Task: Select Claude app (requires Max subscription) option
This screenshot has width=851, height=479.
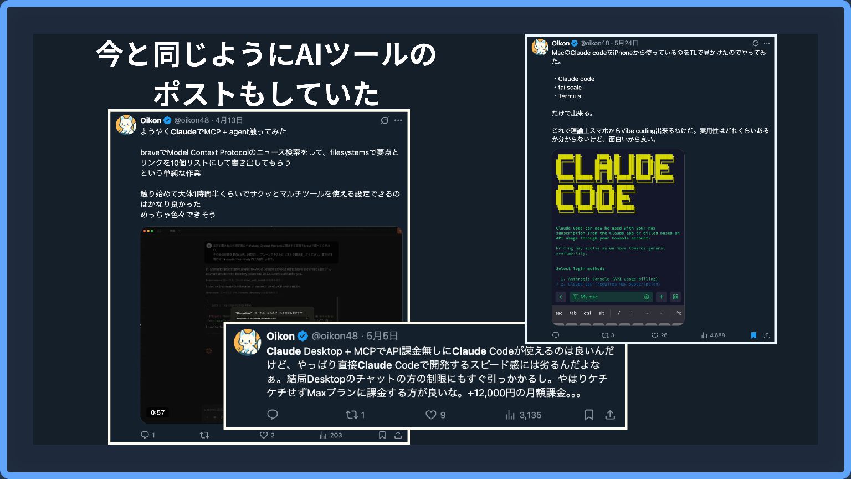Action: tap(608, 284)
